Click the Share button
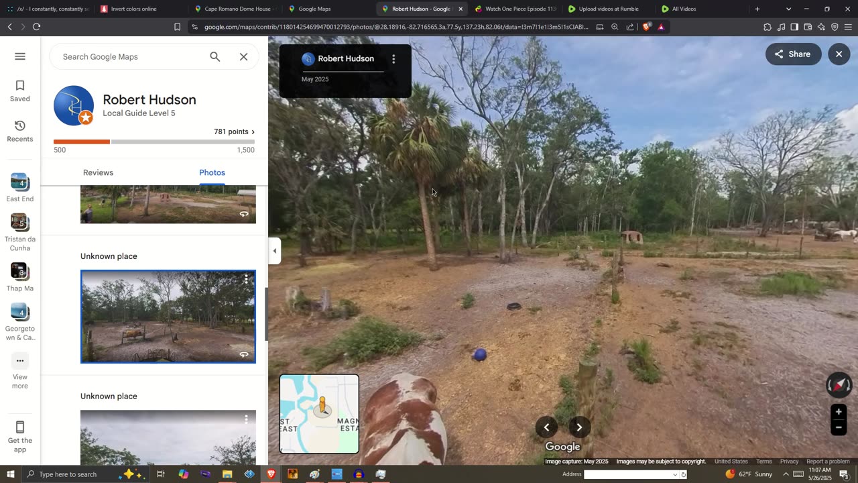 coord(794,54)
